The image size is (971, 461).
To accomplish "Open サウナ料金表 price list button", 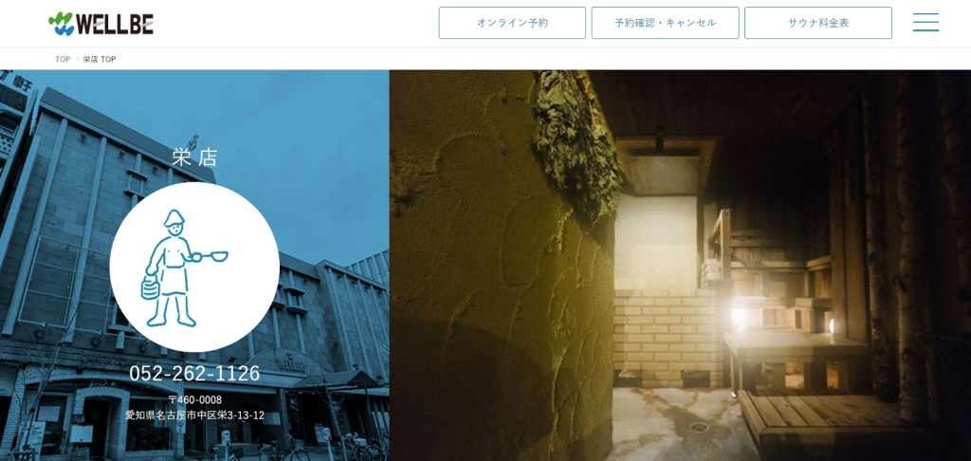I will click(x=818, y=23).
